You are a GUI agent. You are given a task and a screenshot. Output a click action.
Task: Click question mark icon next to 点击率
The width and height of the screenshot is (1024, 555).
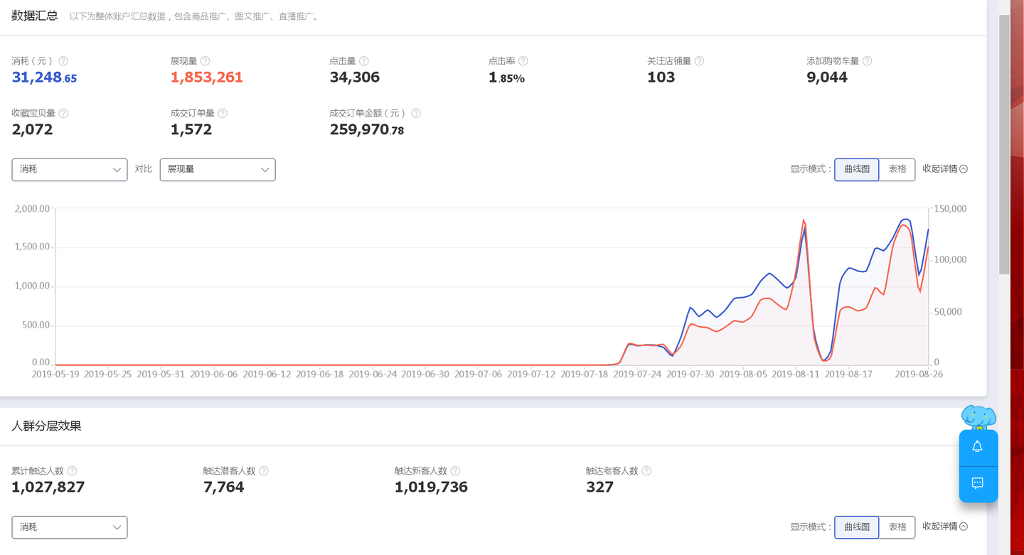pos(523,61)
